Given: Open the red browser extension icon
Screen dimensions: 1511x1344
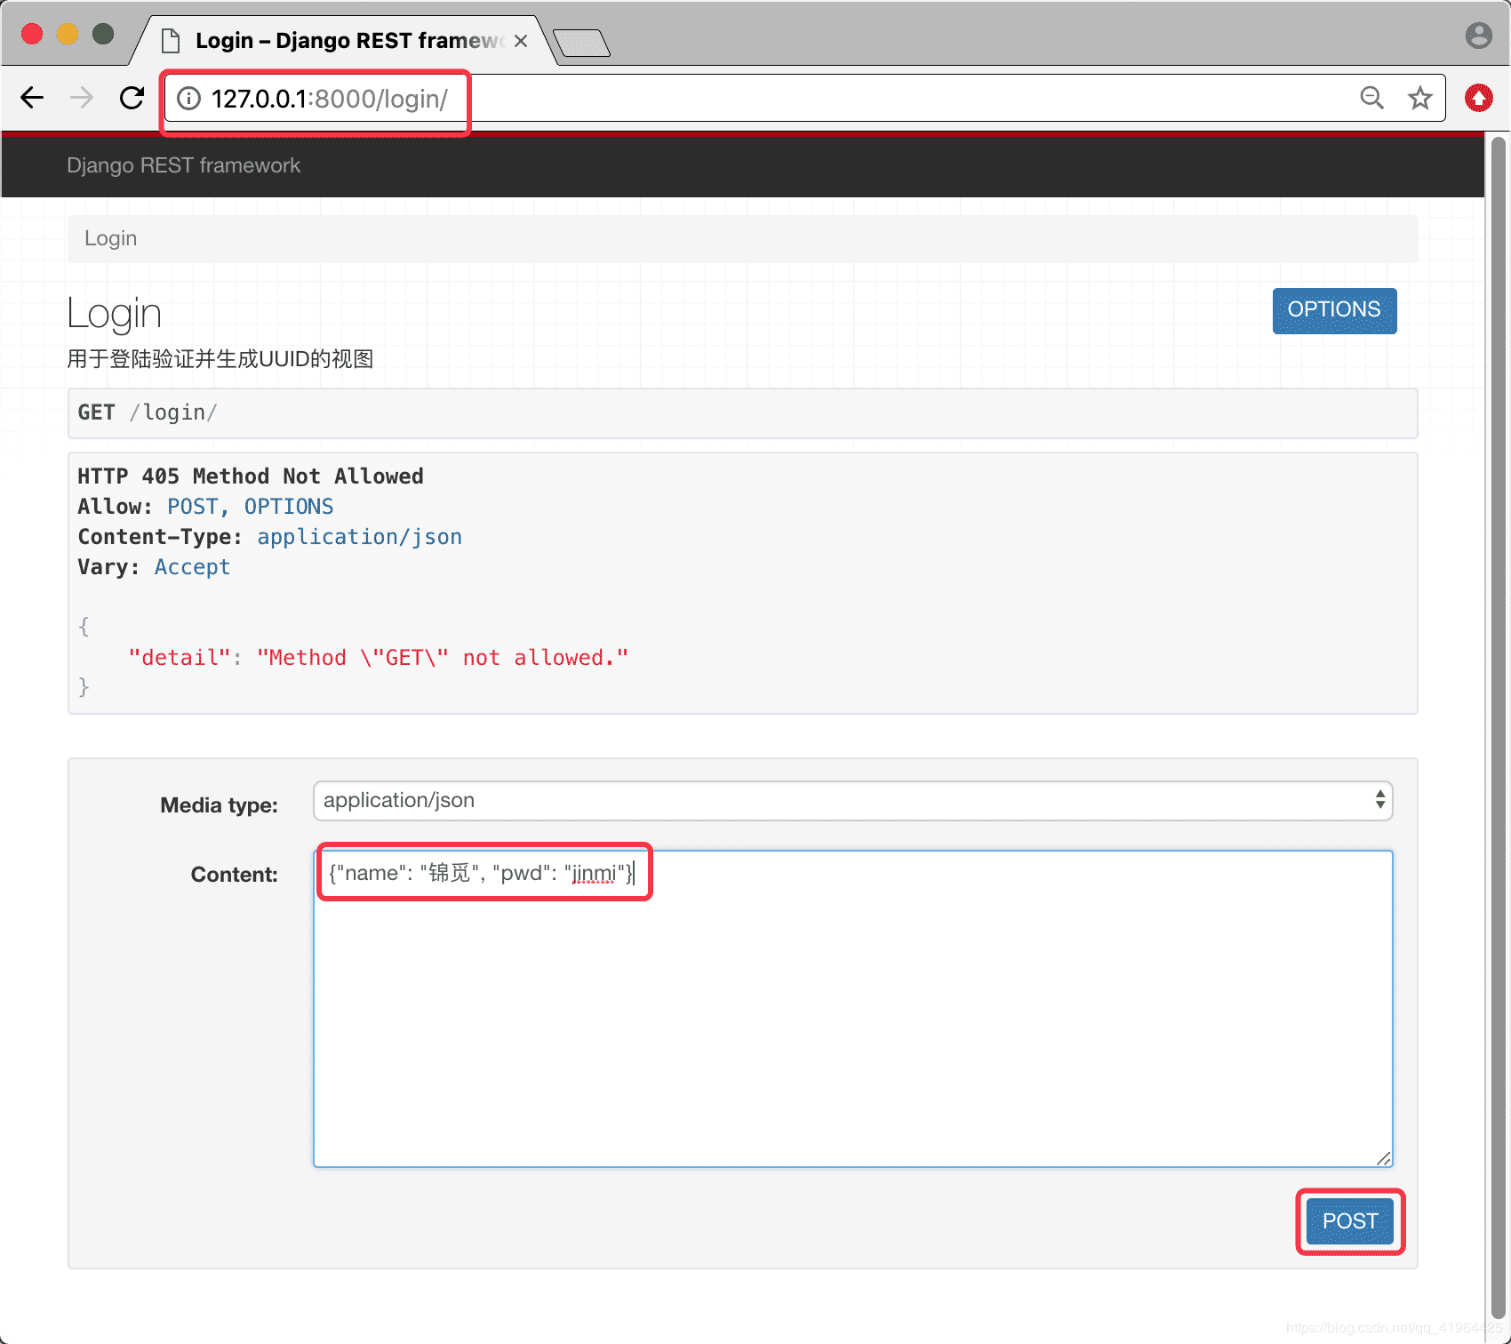Looking at the screenshot, I should click(x=1479, y=98).
